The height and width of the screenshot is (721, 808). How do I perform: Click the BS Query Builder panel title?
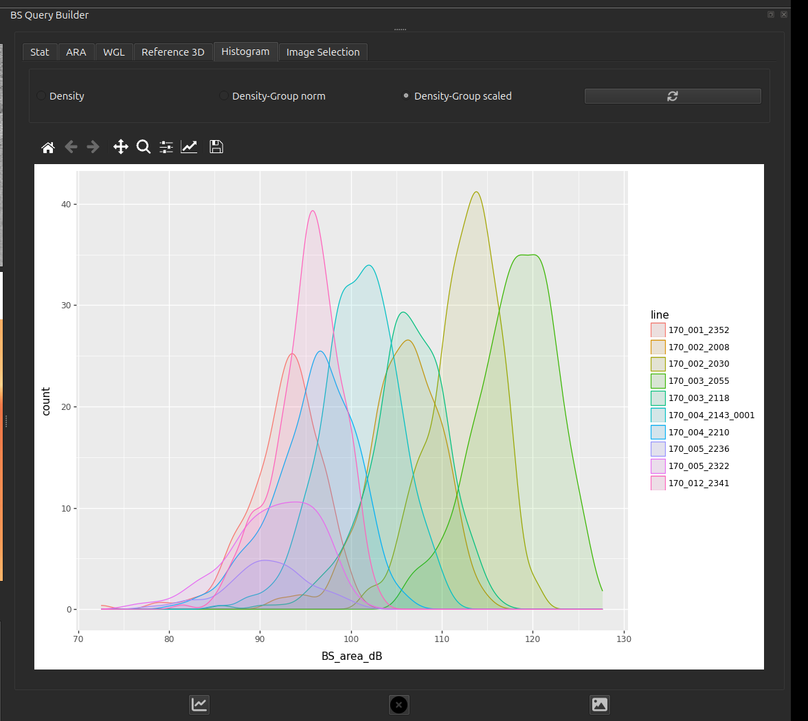(x=49, y=15)
